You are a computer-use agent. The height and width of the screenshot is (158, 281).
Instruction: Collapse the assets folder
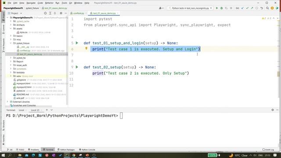11,29
